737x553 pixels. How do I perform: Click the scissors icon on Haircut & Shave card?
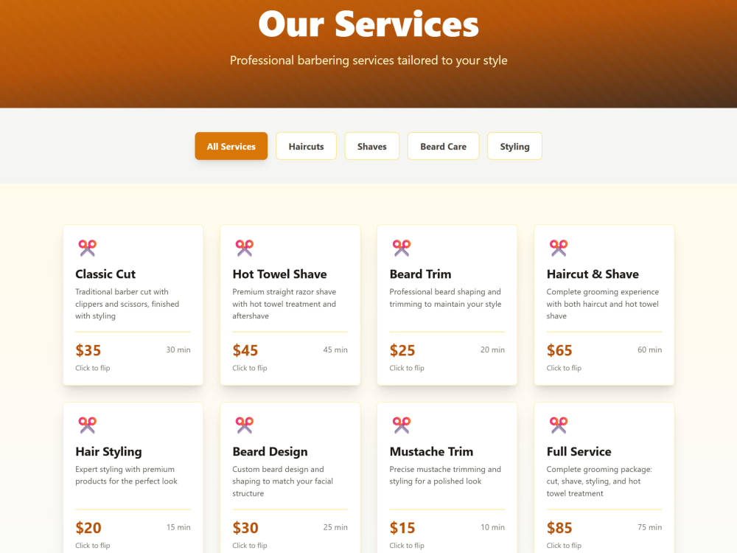(559, 248)
